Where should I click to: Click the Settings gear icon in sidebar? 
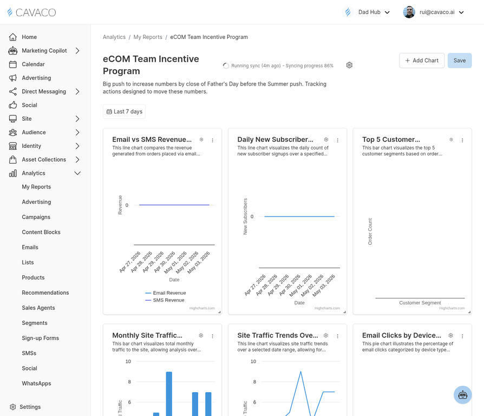tap(12, 407)
